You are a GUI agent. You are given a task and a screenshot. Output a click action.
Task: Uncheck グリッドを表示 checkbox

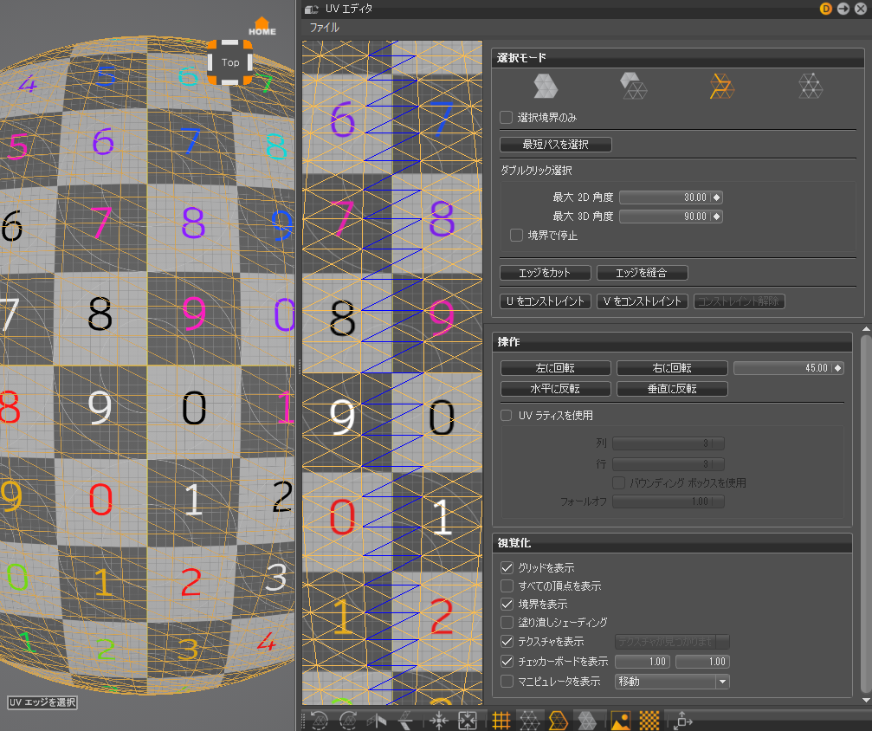pos(507,568)
